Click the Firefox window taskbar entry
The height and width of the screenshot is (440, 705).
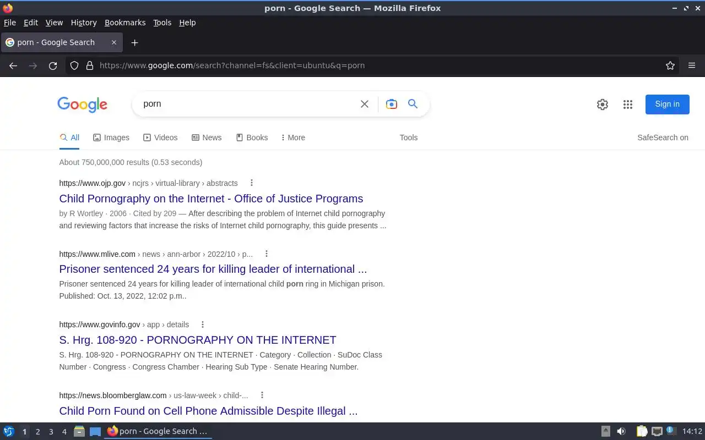click(158, 432)
